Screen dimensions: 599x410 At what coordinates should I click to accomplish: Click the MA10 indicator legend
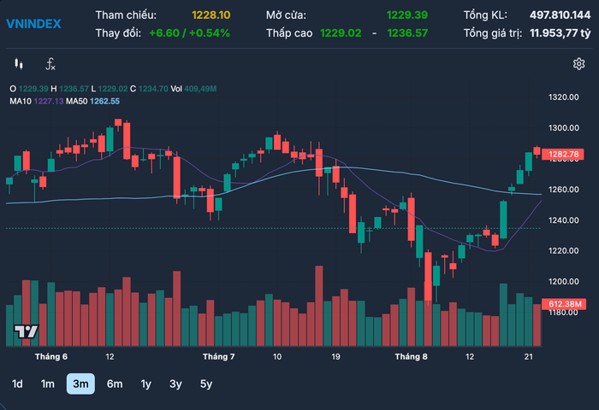coord(37,101)
